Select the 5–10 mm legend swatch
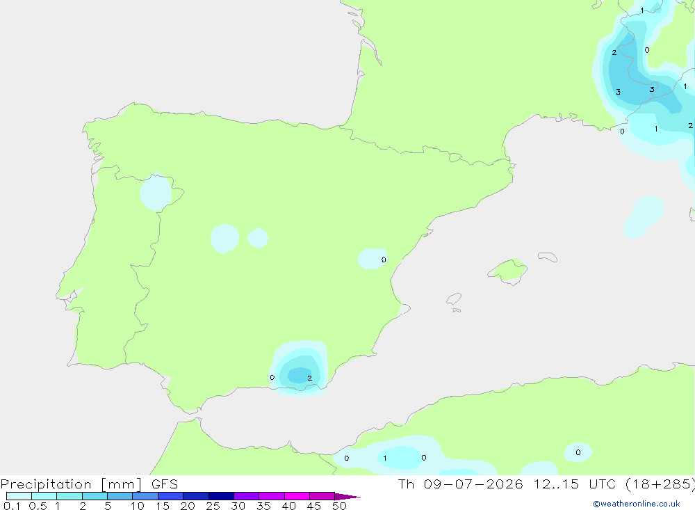Screen dimensions: 695x510 point(120,496)
